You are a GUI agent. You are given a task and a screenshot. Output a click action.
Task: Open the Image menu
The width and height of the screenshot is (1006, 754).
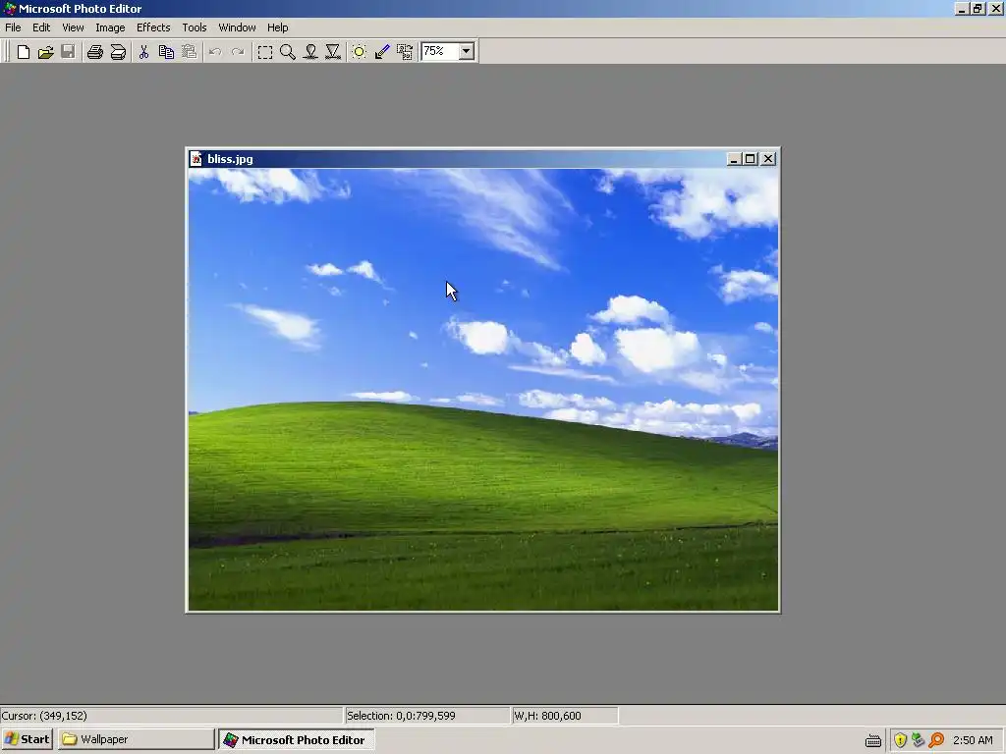(x=110, y=27)
